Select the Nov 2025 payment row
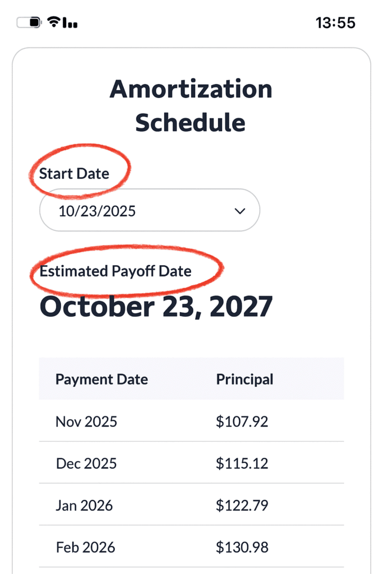This screenshot has height=574, width=383. (x=86, y=421)
